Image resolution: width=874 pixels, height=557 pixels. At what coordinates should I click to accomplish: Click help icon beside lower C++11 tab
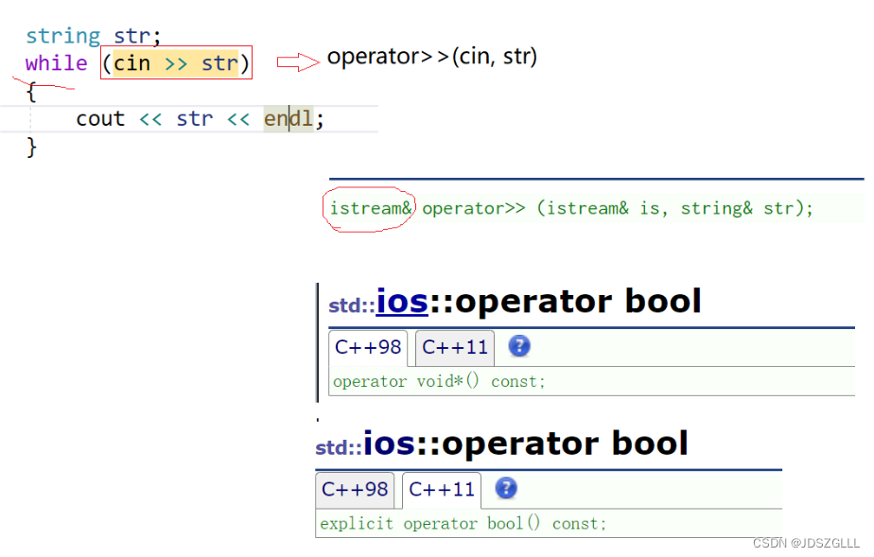pos(505,489)
